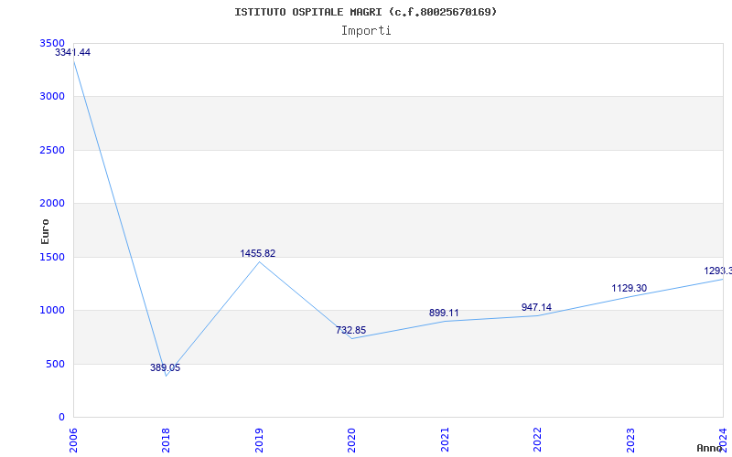This screenshot has width=732, height=457.
Task: Click the 1000 y-axis tick label
Action: click(52, 311)
